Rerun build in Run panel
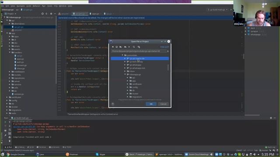The image size is (280, 157). 5,122
